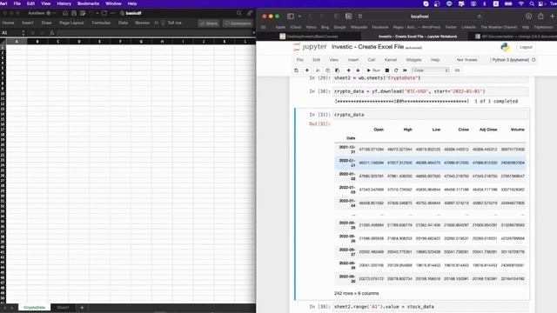Click notebook title Investic - Create Excel File

(x=367, y=47)
